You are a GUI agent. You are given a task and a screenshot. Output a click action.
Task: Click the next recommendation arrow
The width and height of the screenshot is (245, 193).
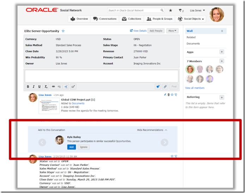point(164,143)
